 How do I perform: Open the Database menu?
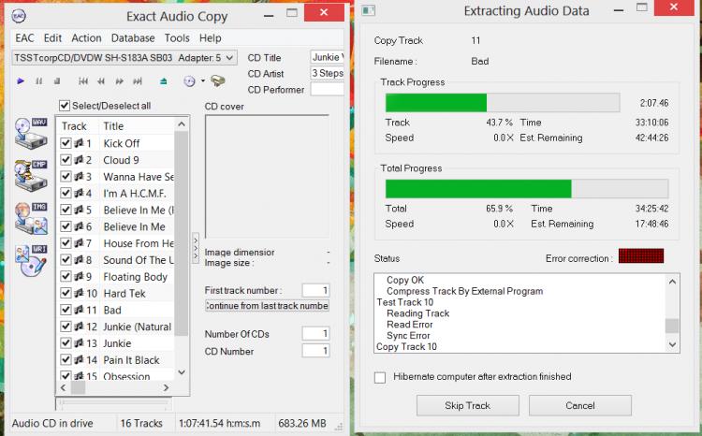pyautogui.click(x=133, y=38)
